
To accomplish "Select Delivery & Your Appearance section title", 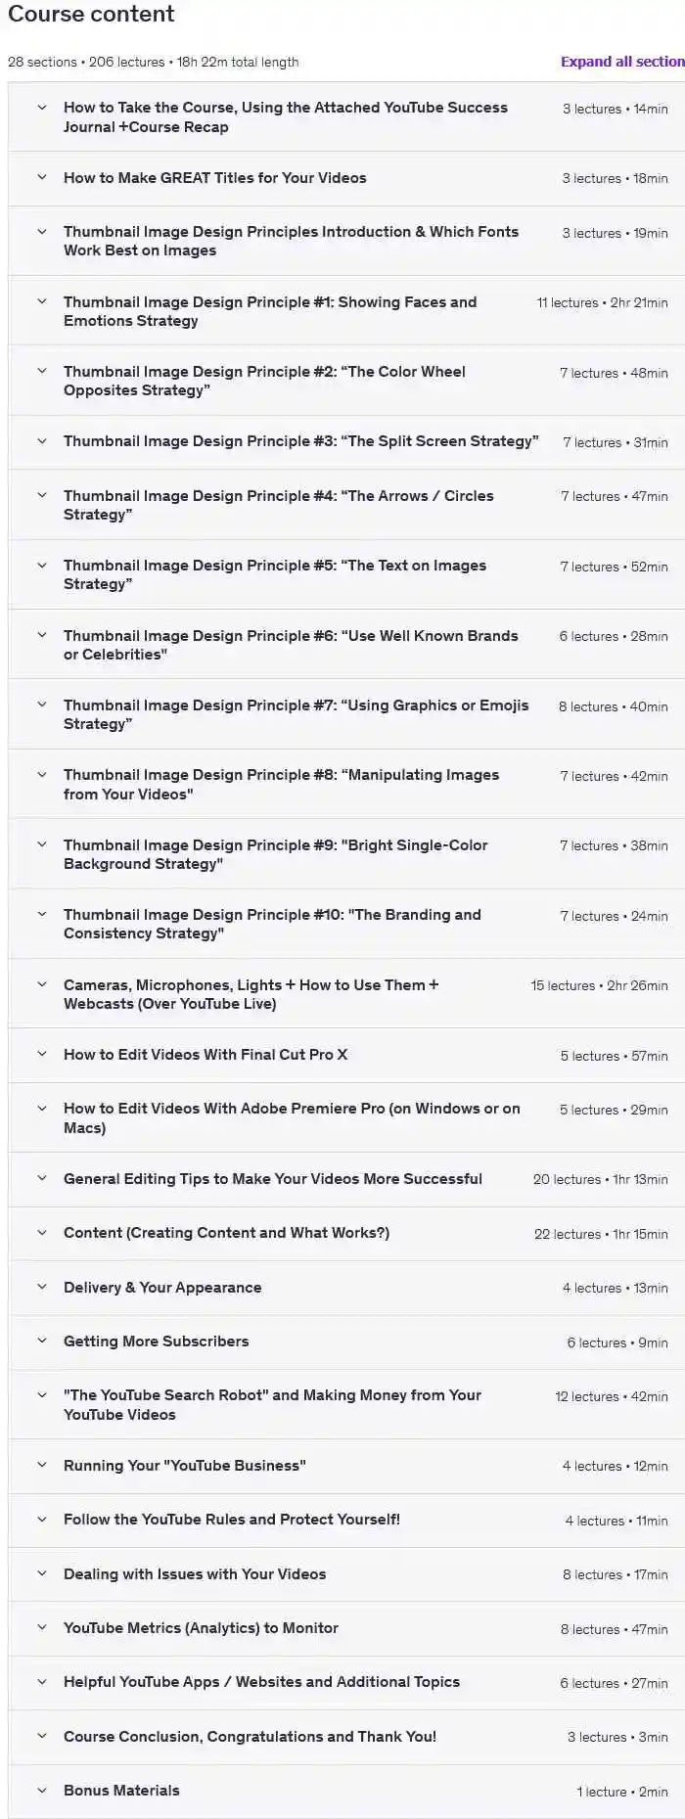I will (162, 1288).
